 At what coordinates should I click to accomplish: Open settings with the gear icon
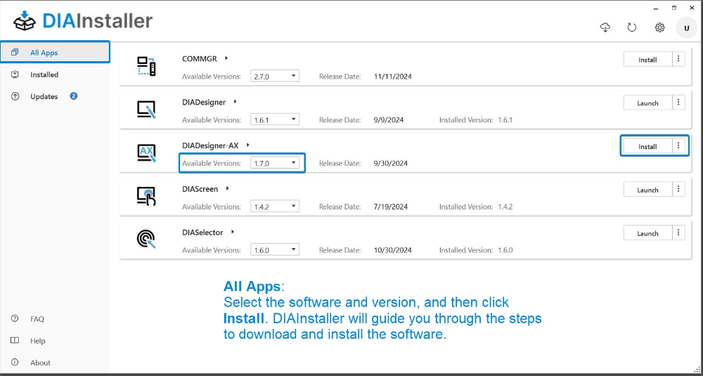tap(659, 28)
